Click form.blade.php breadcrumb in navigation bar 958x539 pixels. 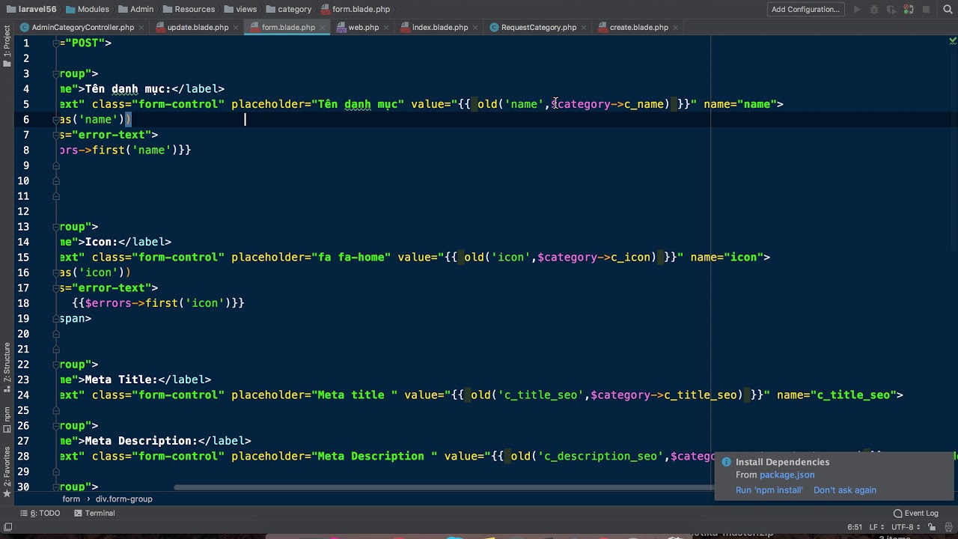click(361, 10)
